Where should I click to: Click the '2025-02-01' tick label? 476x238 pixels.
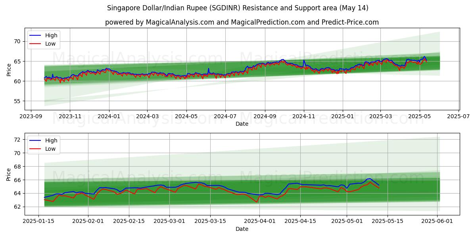tap(88, 221)
